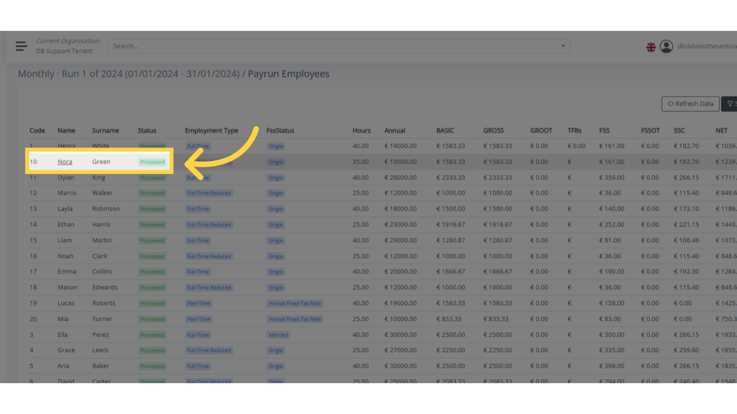The width and height of the screenshot is (737, 414).
Task: Click the Monthly Run 1 of 2024 breadcrumb
Action: 129,74
